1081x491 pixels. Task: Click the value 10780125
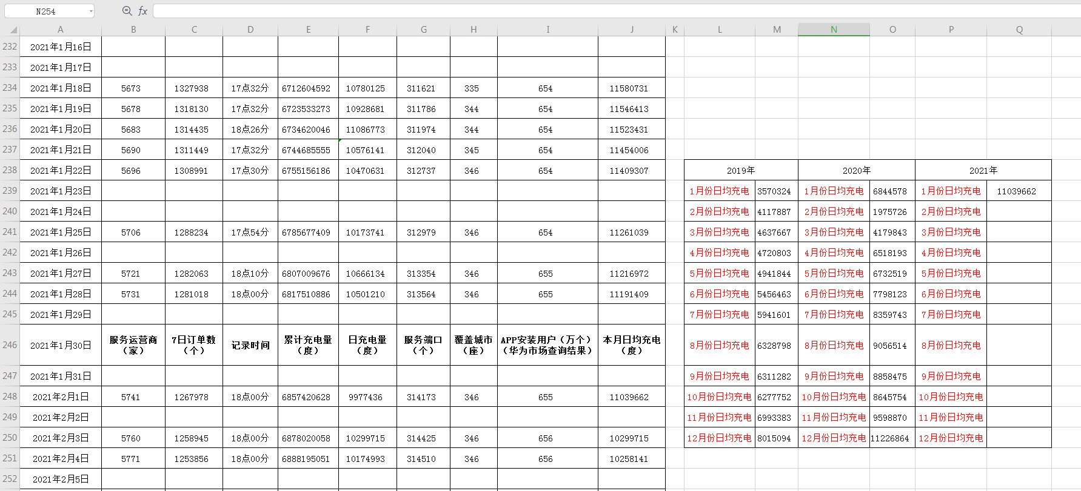coord(366,88)
